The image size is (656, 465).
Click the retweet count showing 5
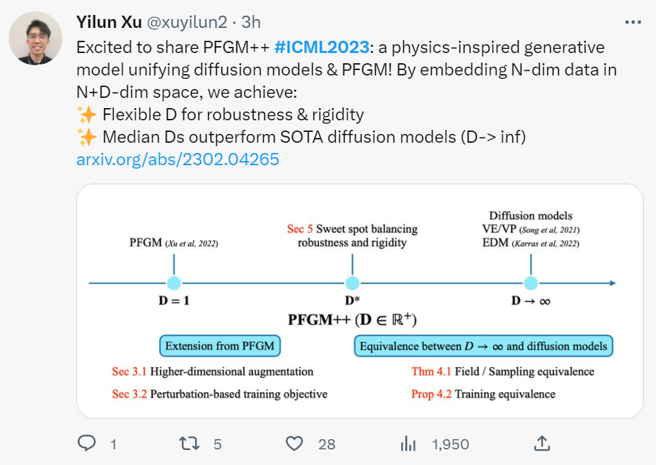point(217,444)
